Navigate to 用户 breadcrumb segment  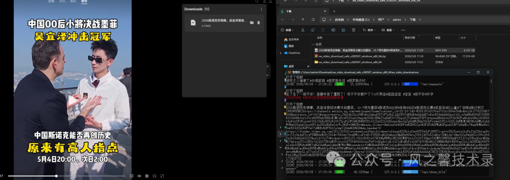point(381,20)
